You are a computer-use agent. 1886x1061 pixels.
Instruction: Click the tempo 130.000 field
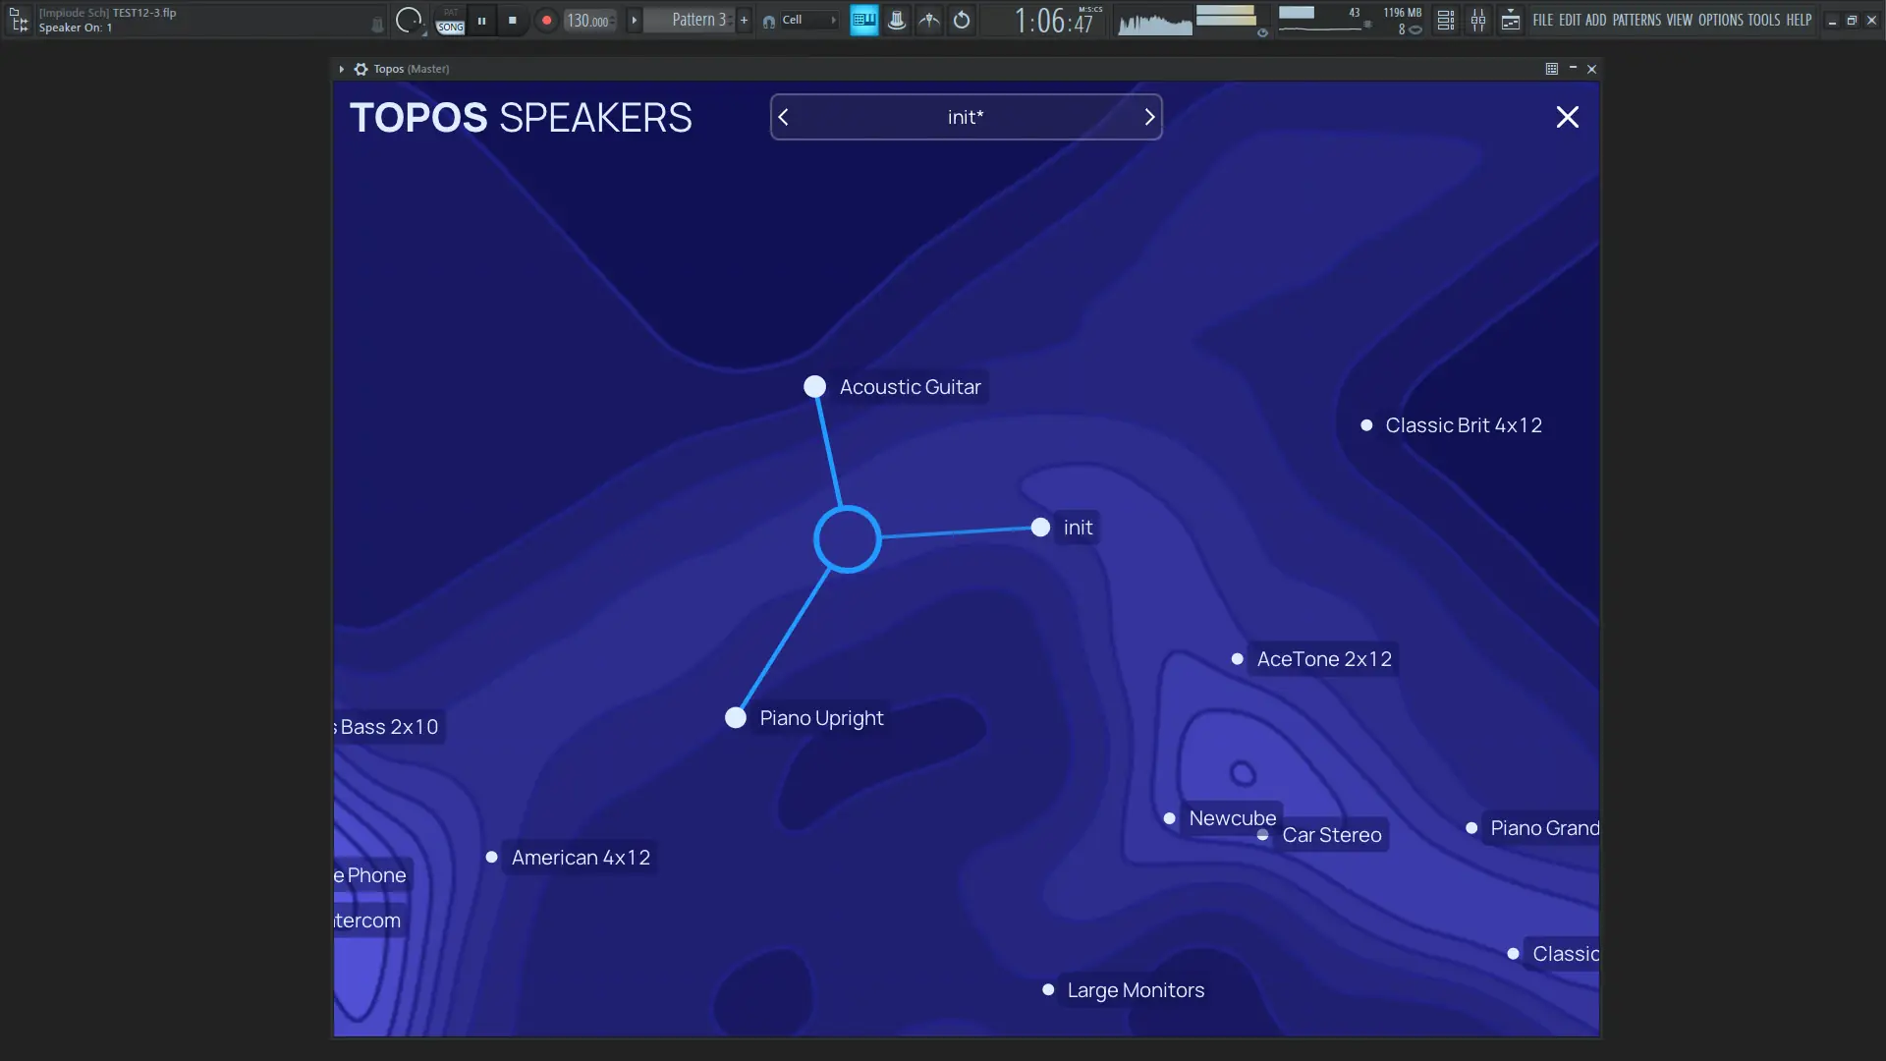pos(588,21)
